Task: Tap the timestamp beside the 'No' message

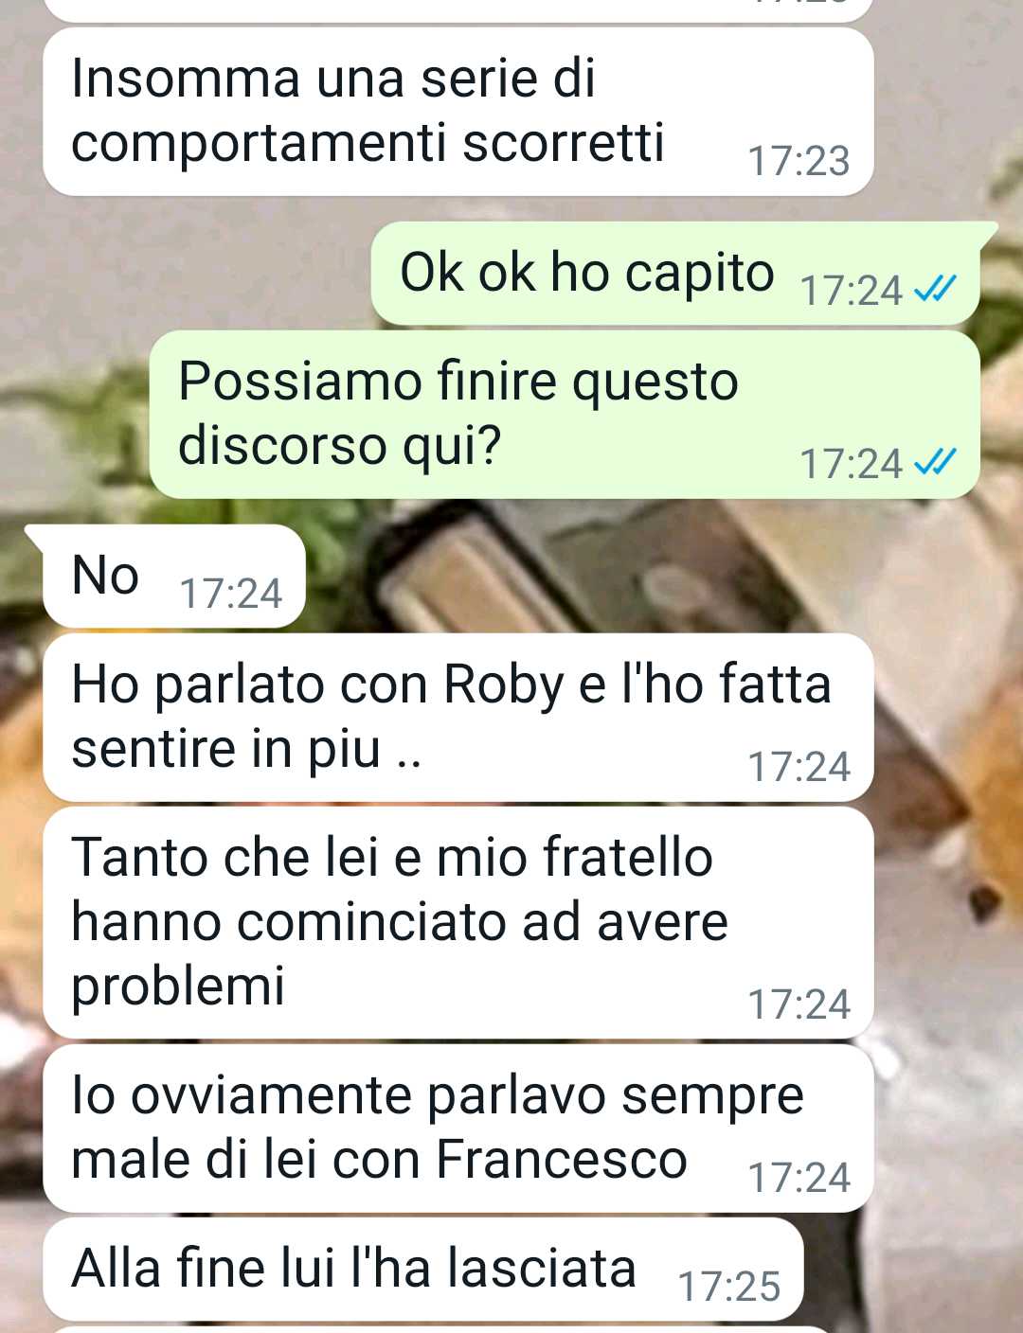Action: click(x=230, y=594)
